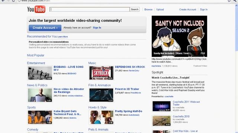Click the Search button
This screenshot has width=238, height=133.
click(135, 9)
